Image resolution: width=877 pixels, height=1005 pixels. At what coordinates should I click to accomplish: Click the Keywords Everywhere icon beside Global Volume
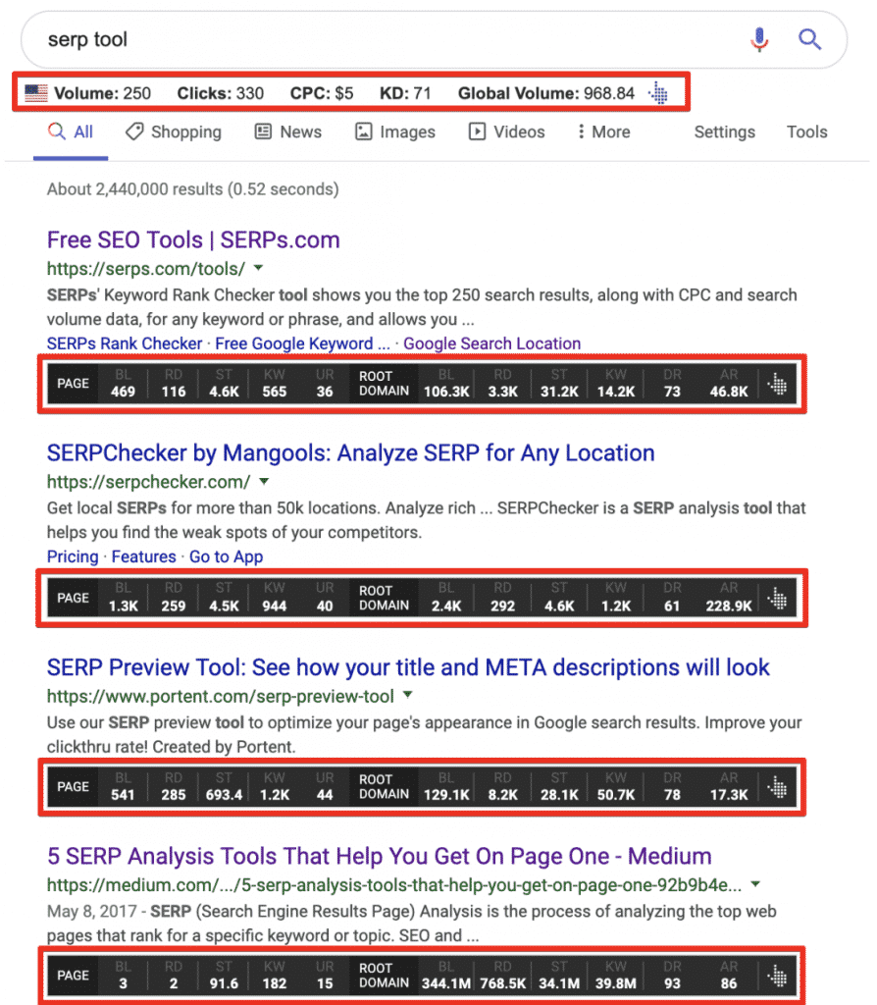coord(658,93)
